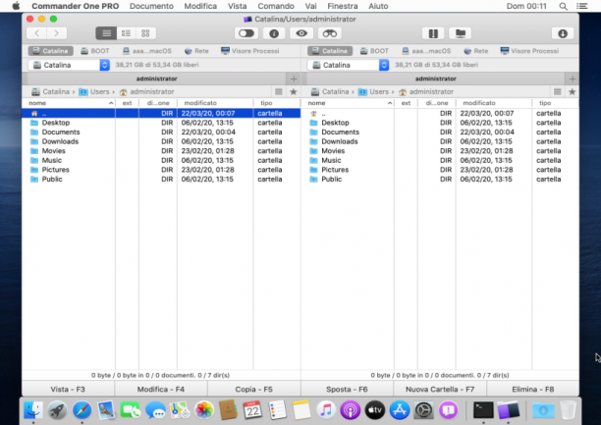This screenshot has height=425, width=601.
Task: Open the download queue toolbar icon
Action: pos(563,33)
